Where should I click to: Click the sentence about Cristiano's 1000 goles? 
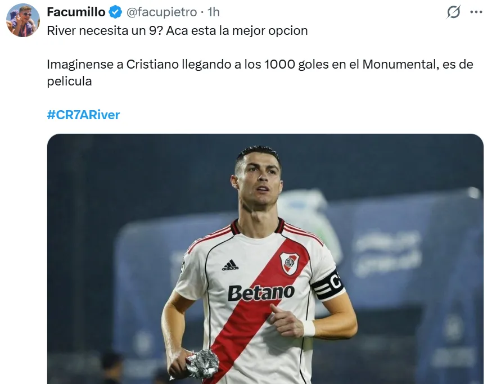[x=260, y=73]
